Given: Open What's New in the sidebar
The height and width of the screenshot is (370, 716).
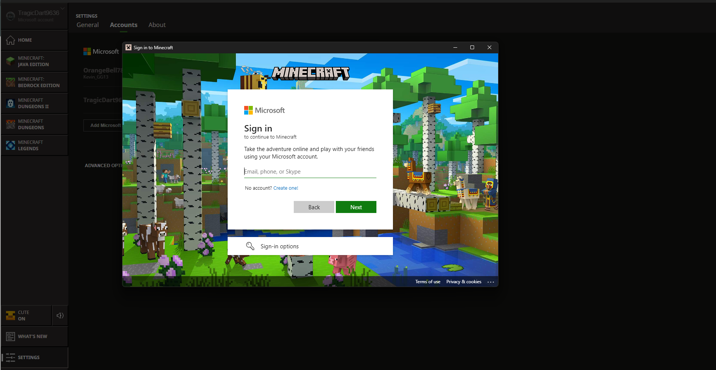Looking at the screenshot, I should (34, 337).
